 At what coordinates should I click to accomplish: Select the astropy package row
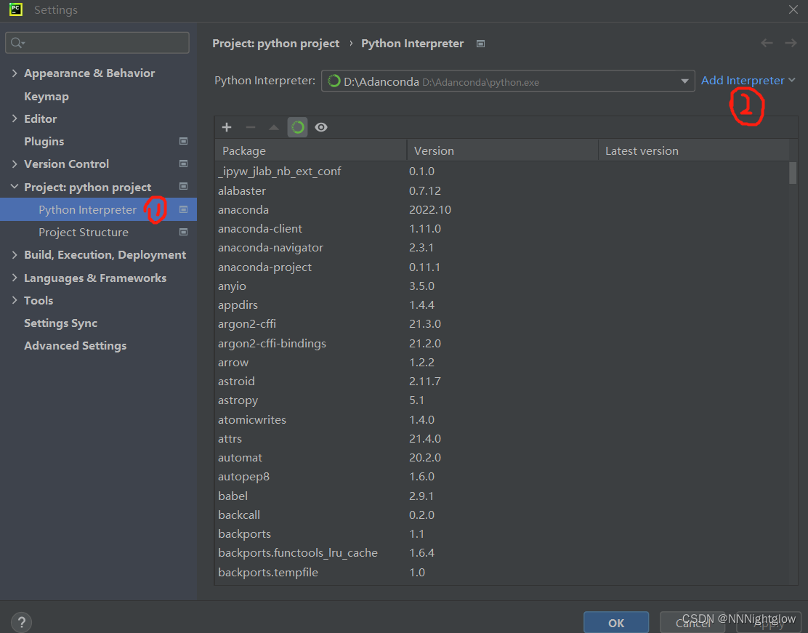tap(502, 400)
